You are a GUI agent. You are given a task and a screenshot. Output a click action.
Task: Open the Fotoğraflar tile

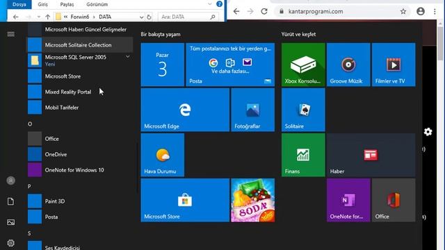pos(253,110)
